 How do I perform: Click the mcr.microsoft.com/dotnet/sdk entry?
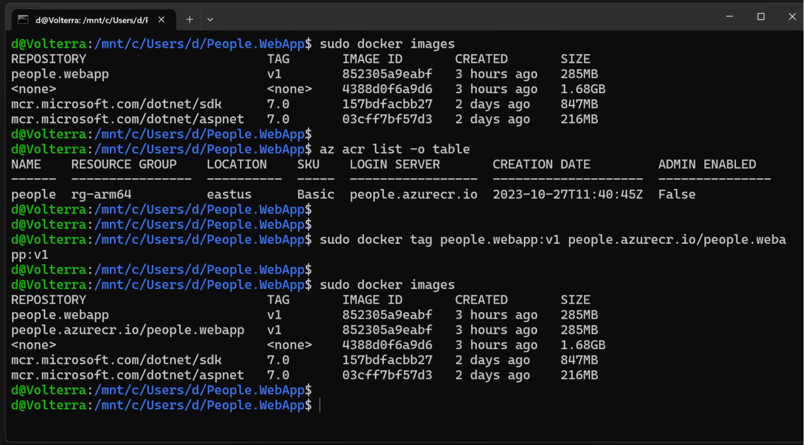(116, 104)
